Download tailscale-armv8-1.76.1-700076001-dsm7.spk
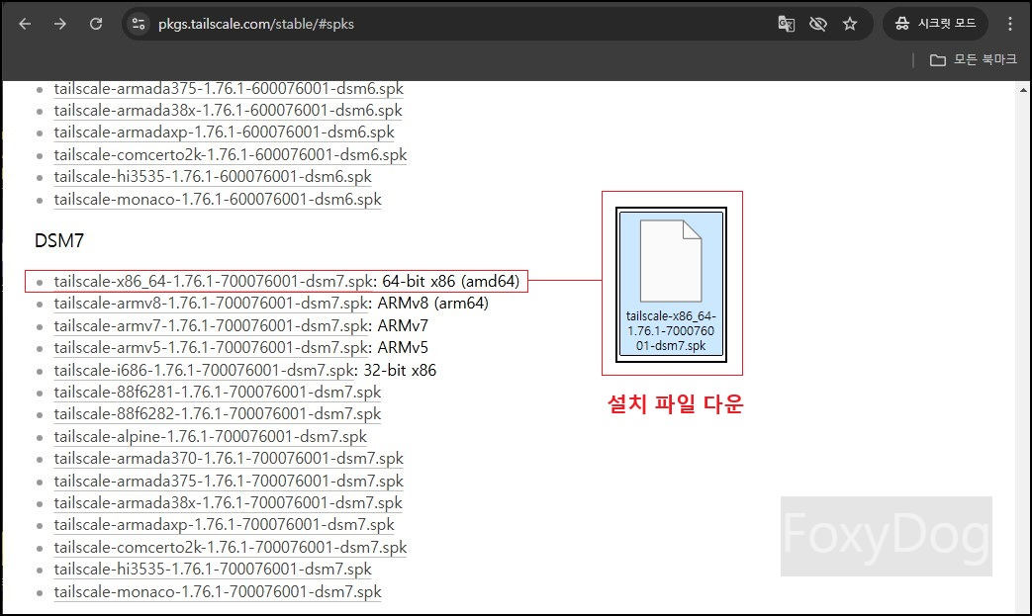 (x=211, y=304)
